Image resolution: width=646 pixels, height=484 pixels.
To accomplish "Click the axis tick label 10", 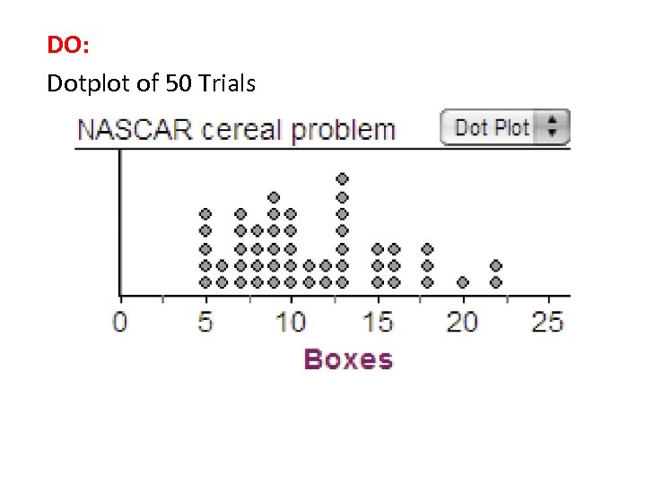I will (x=291, y=321).
